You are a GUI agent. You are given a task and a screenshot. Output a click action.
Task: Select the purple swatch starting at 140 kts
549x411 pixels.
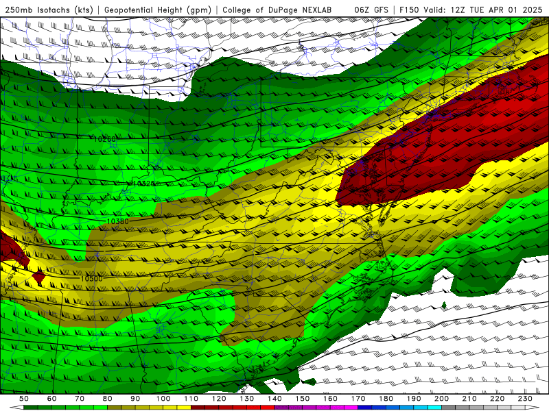coord(281,407)
